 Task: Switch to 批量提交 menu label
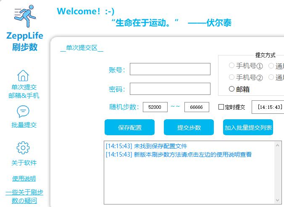24,125
